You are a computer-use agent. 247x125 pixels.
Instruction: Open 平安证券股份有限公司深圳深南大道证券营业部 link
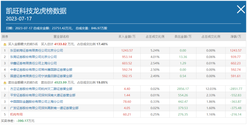tap(43, 95)
